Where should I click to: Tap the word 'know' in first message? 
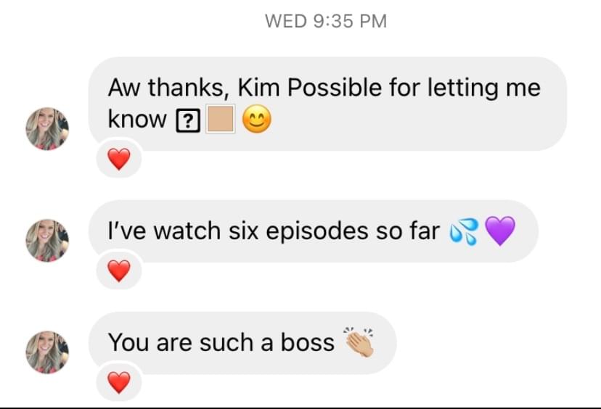click(x=137, y=119)
